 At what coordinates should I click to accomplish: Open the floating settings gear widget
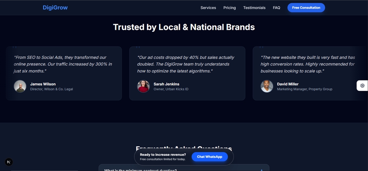pyautogui.click(x=362, y=85)
